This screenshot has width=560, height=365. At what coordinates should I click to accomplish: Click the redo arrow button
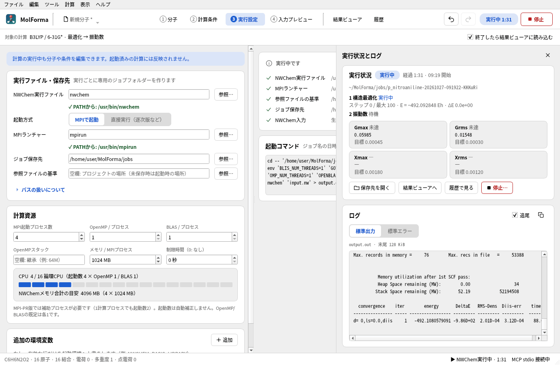(468, 19)
